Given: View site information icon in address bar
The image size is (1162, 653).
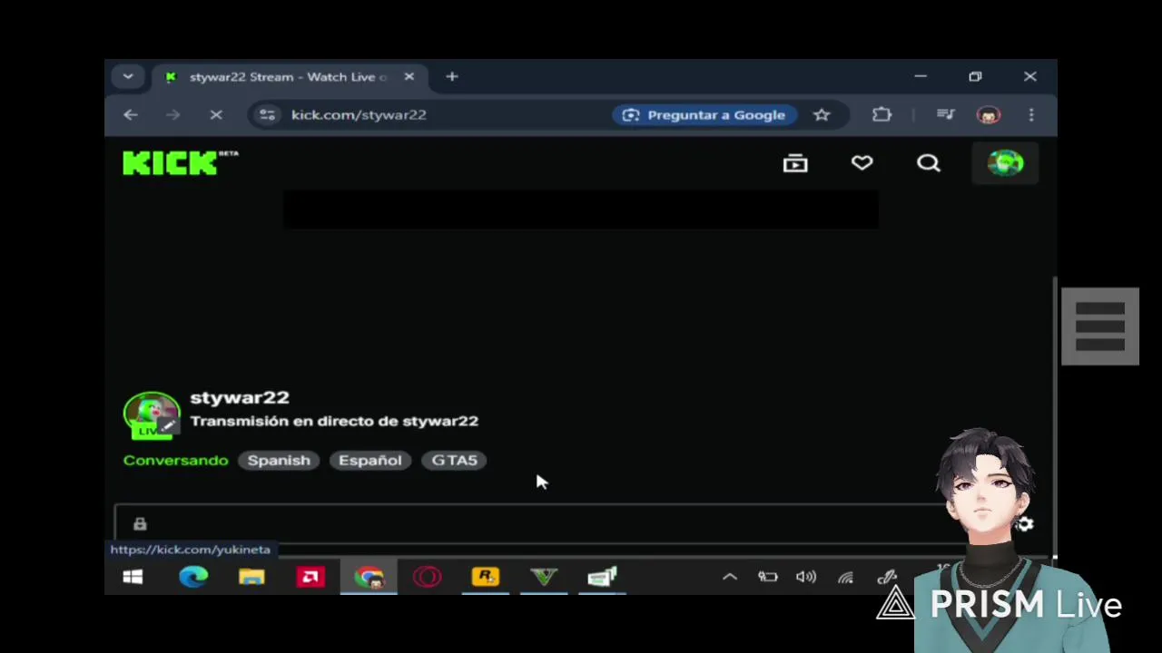Looking at the screenshot, I should [x=267, y=115].
